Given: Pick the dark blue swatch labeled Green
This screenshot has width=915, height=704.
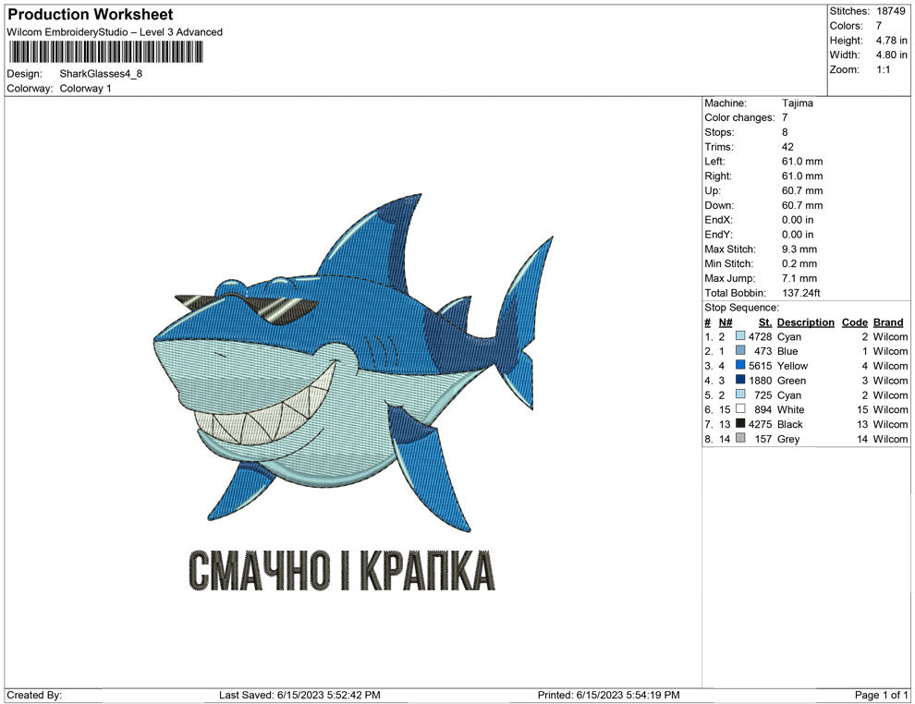Looking at the screenshot, I should pyautogui.click(x=740, y=381).
